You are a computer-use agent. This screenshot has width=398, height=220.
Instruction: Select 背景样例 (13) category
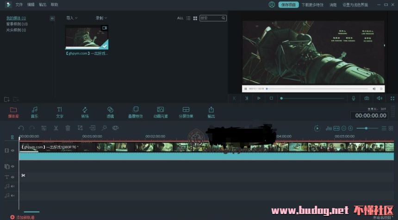click(17, 24)
